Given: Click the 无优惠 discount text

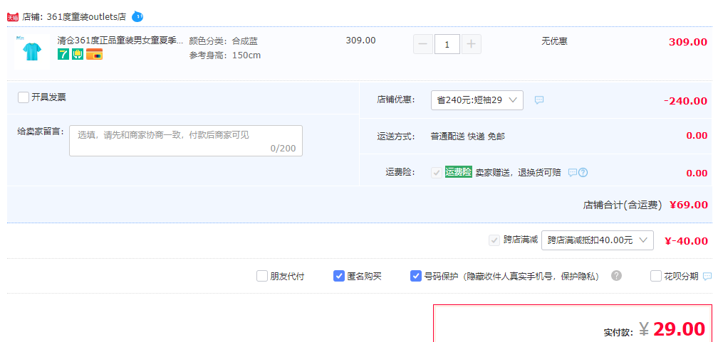Looking at the screenshot, I should click(x=554, y=41).
